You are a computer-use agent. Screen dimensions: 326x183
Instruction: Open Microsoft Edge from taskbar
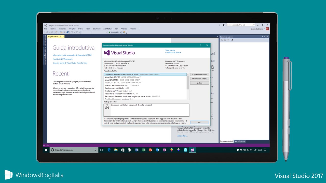pyautogui.click(x=109, y=150)
